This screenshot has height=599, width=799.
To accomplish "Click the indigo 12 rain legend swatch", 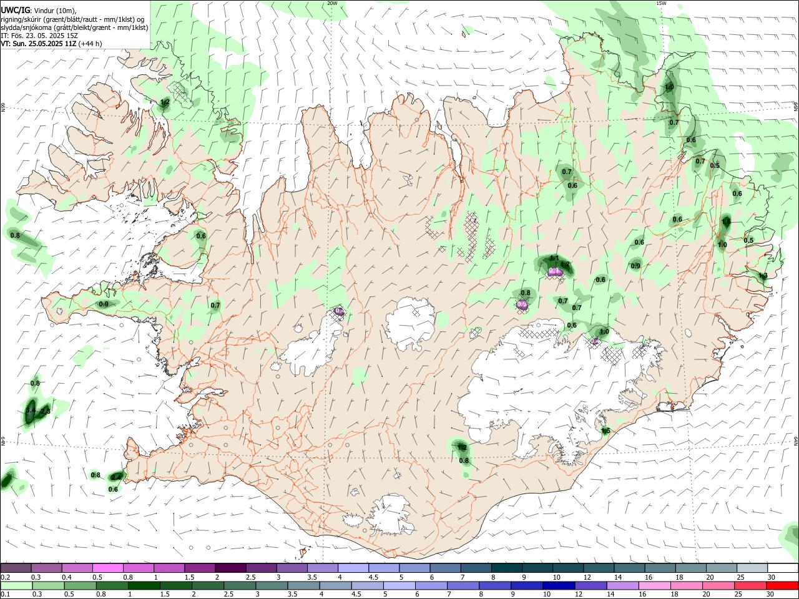I will coord(591,585).
